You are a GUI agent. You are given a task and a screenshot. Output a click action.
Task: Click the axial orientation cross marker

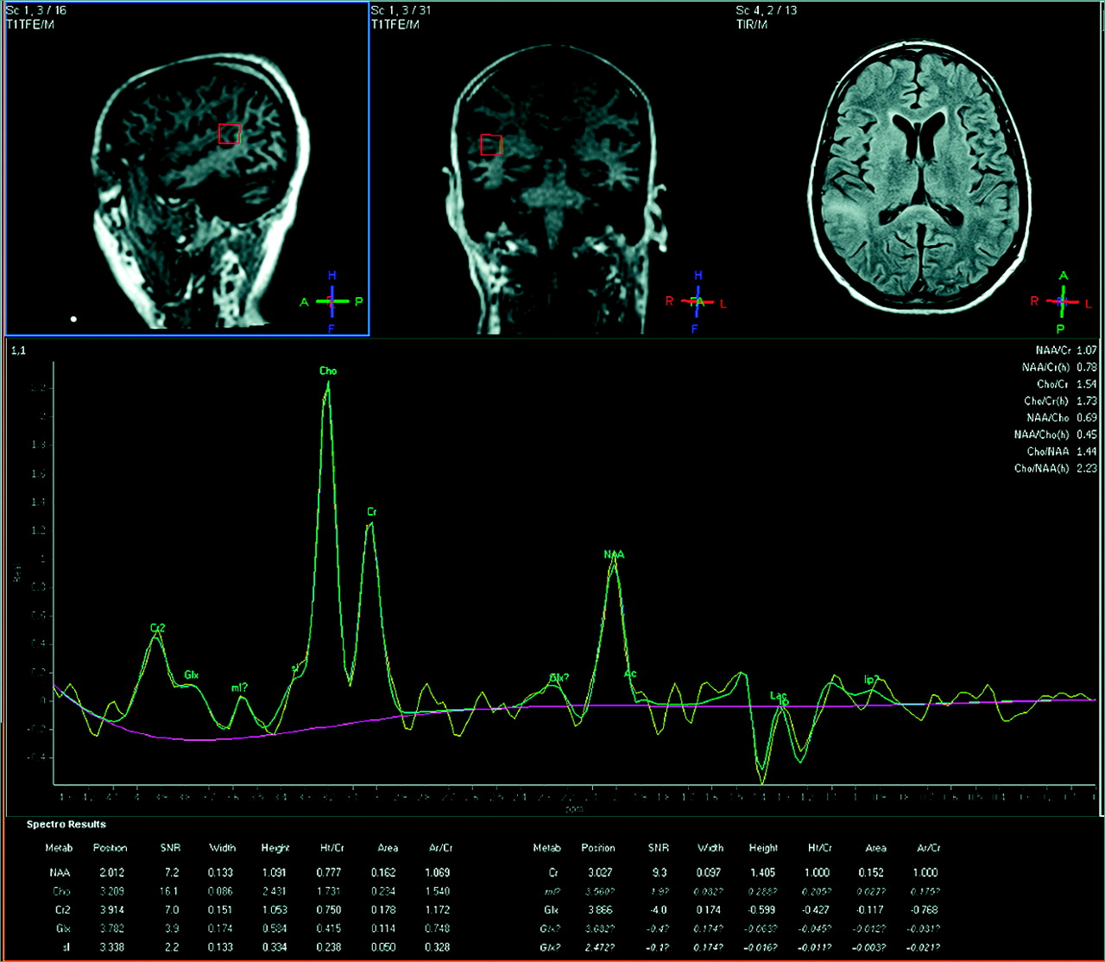(1063, 301)
